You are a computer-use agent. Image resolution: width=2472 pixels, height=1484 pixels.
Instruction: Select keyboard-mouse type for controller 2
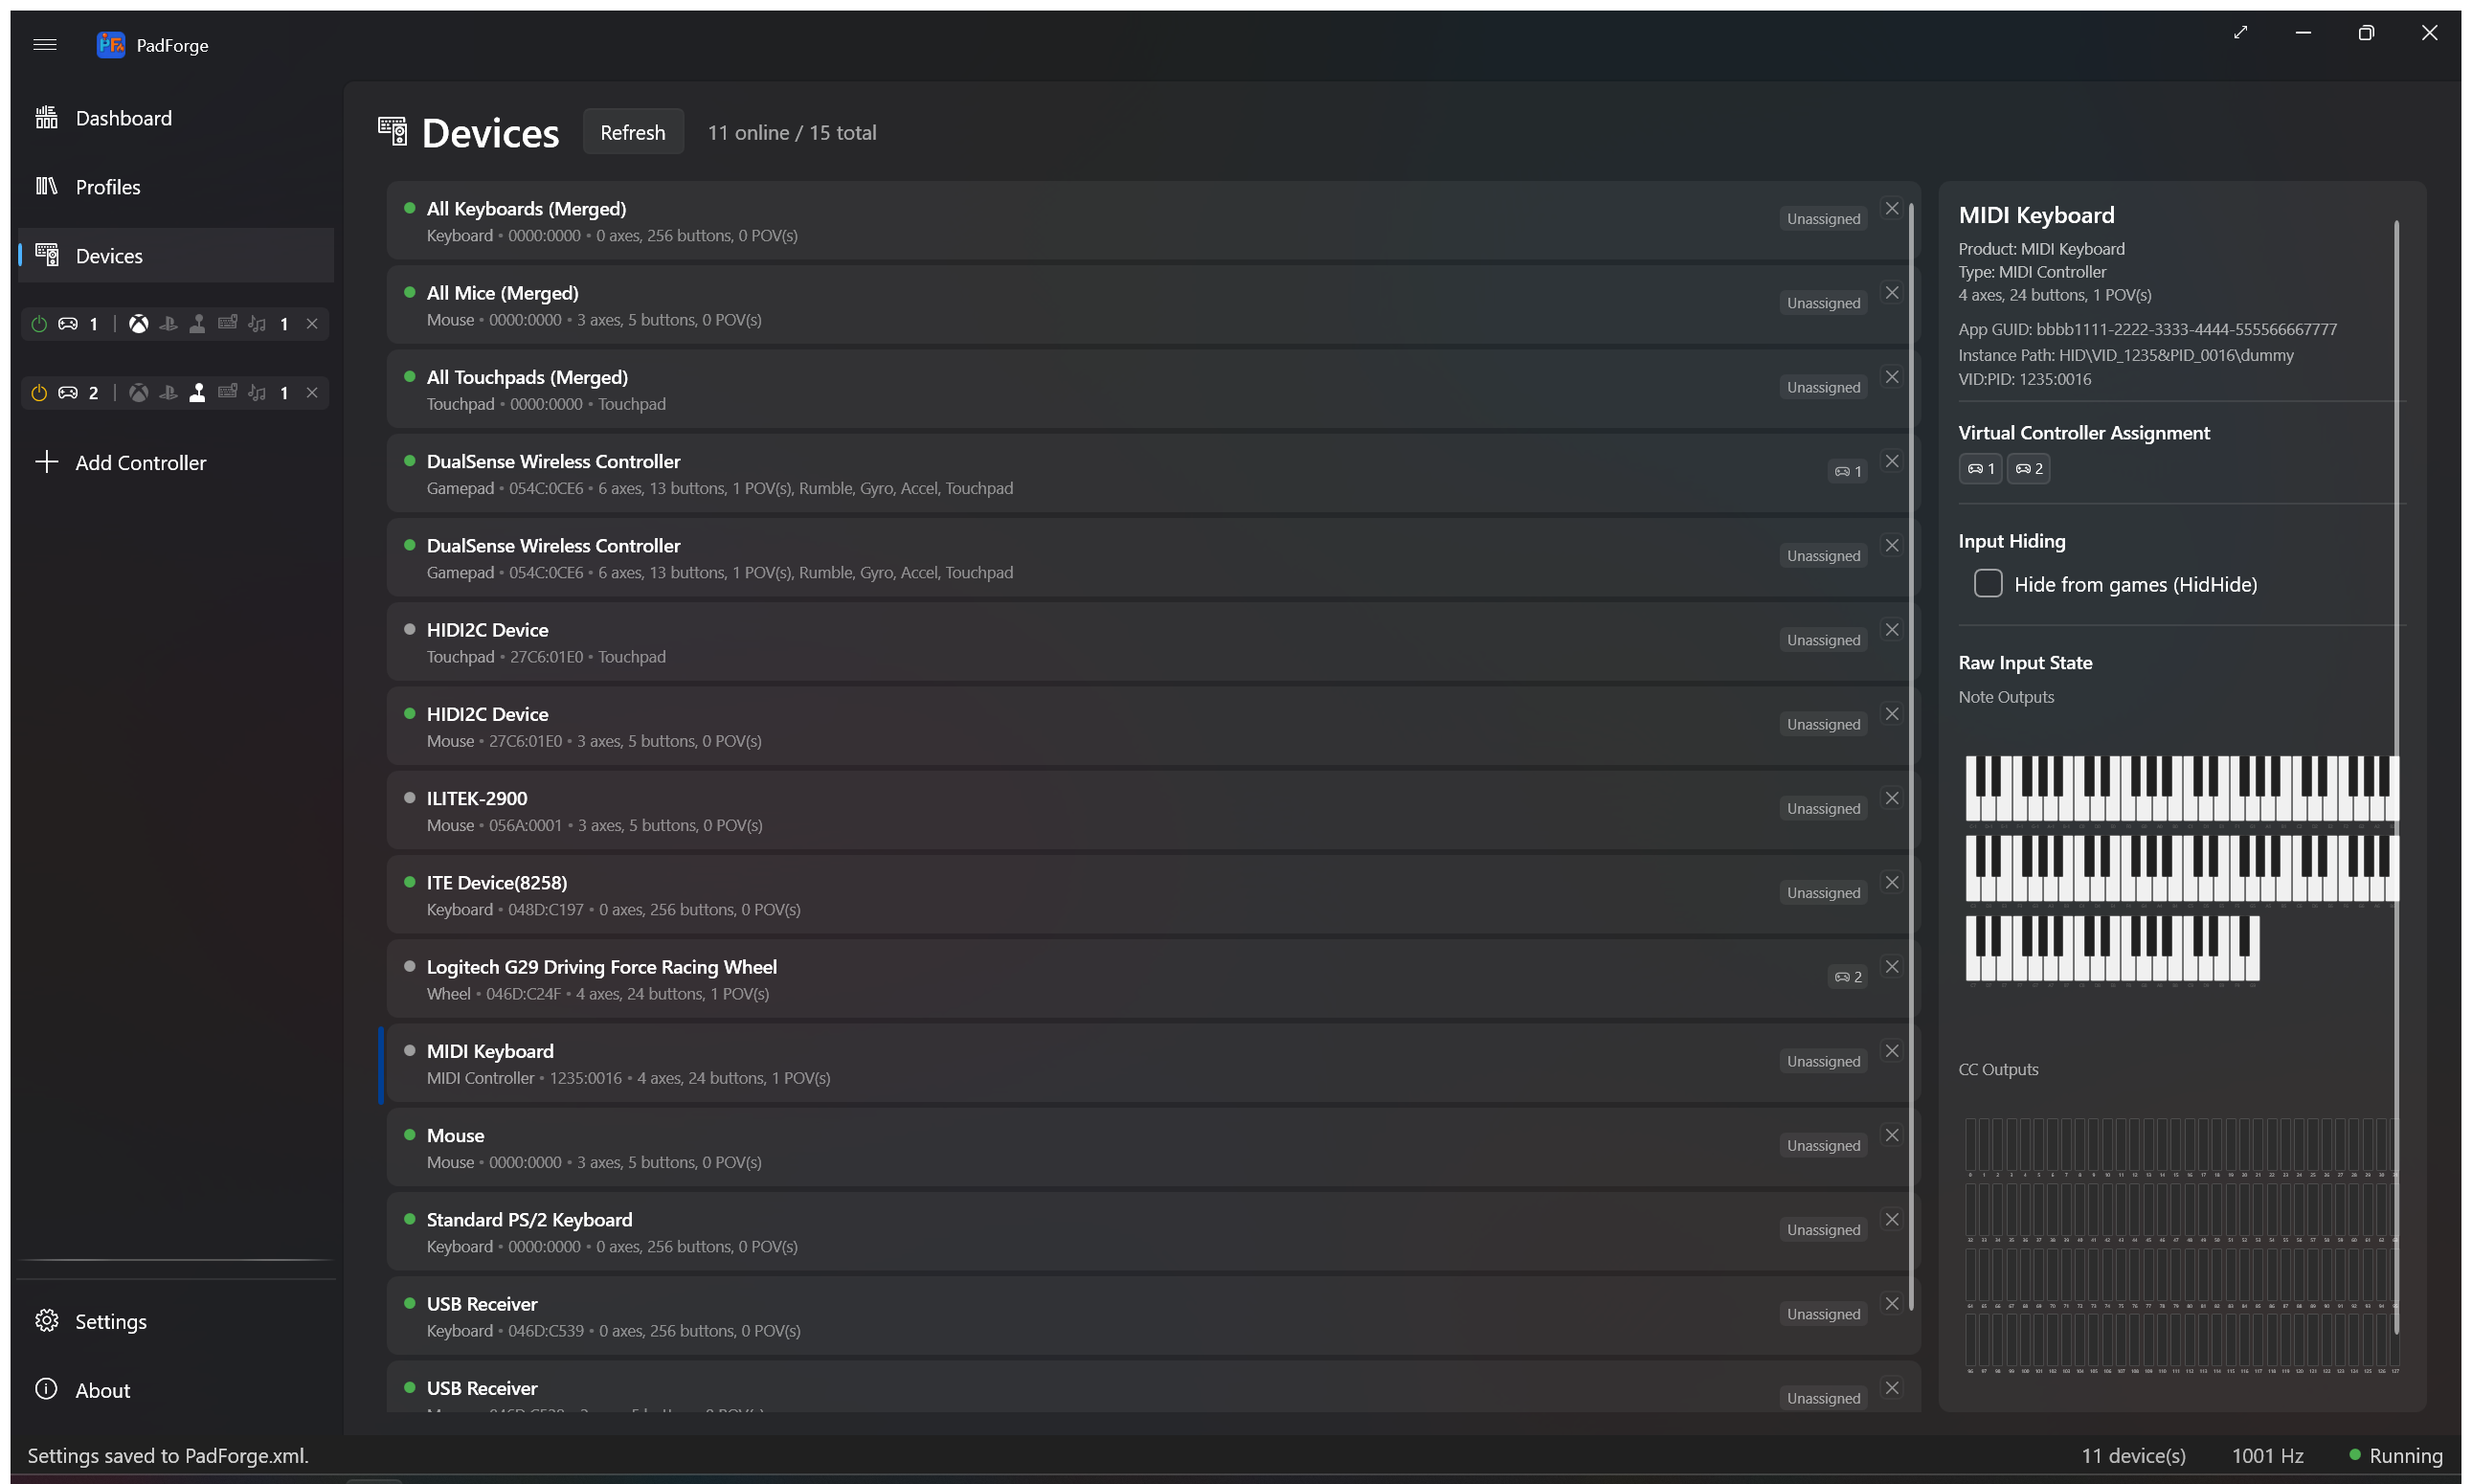coord(227,392)
